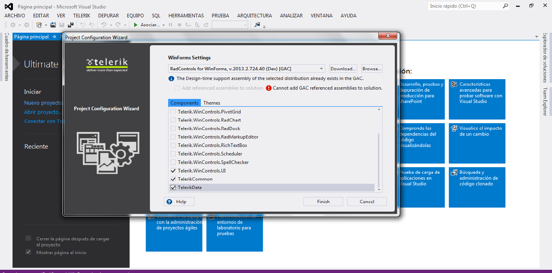
Task: Click the New Project toolbar icon
Action: [39, 25]
